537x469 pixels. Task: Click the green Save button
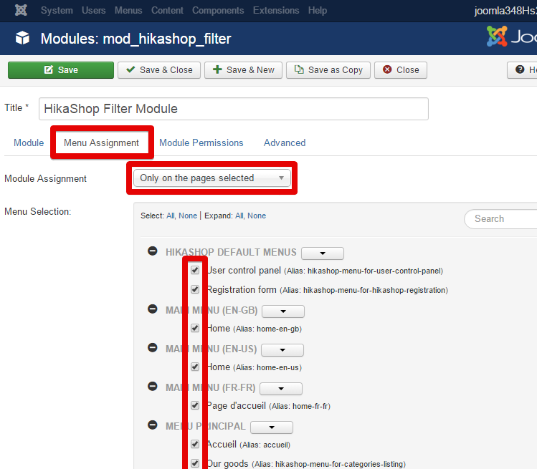61,69
